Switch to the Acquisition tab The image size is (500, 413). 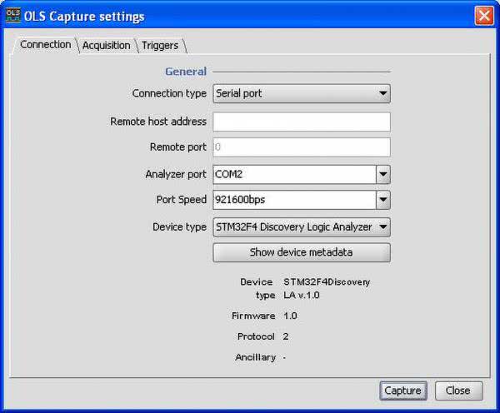106,45
